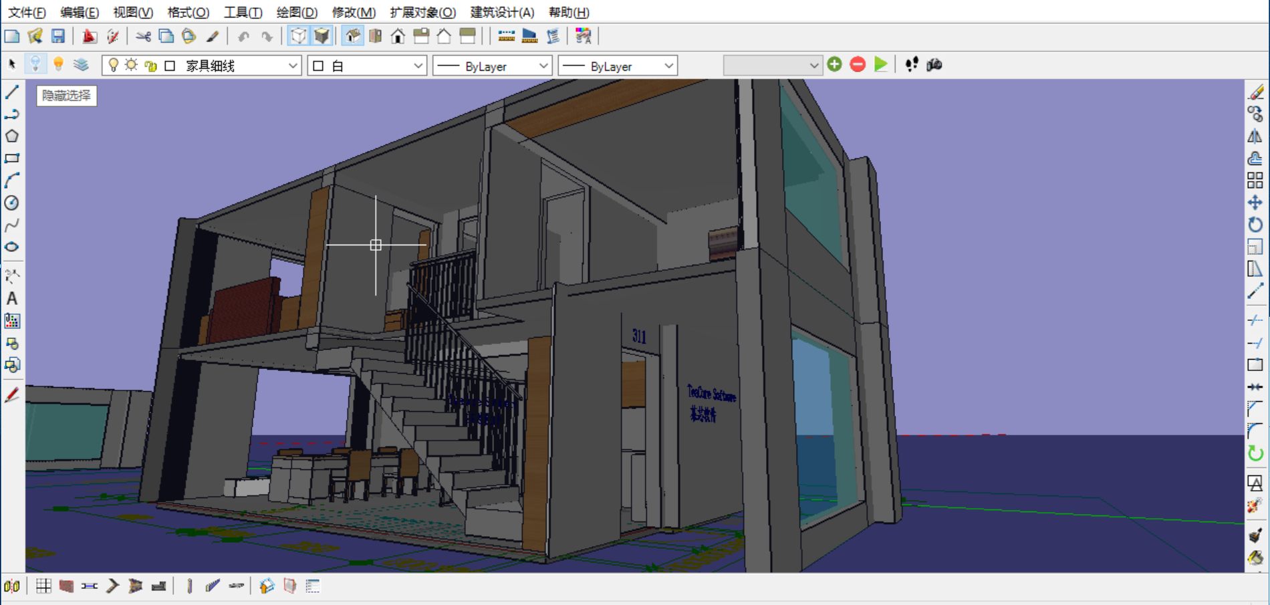Click the window insert tool icon
This screenshot has height=605, width=1270.
click(x=90, y=586)
